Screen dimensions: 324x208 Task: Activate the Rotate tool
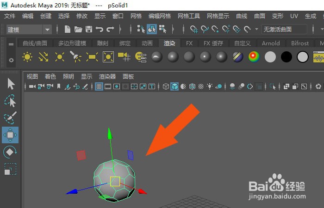(10, 152)
